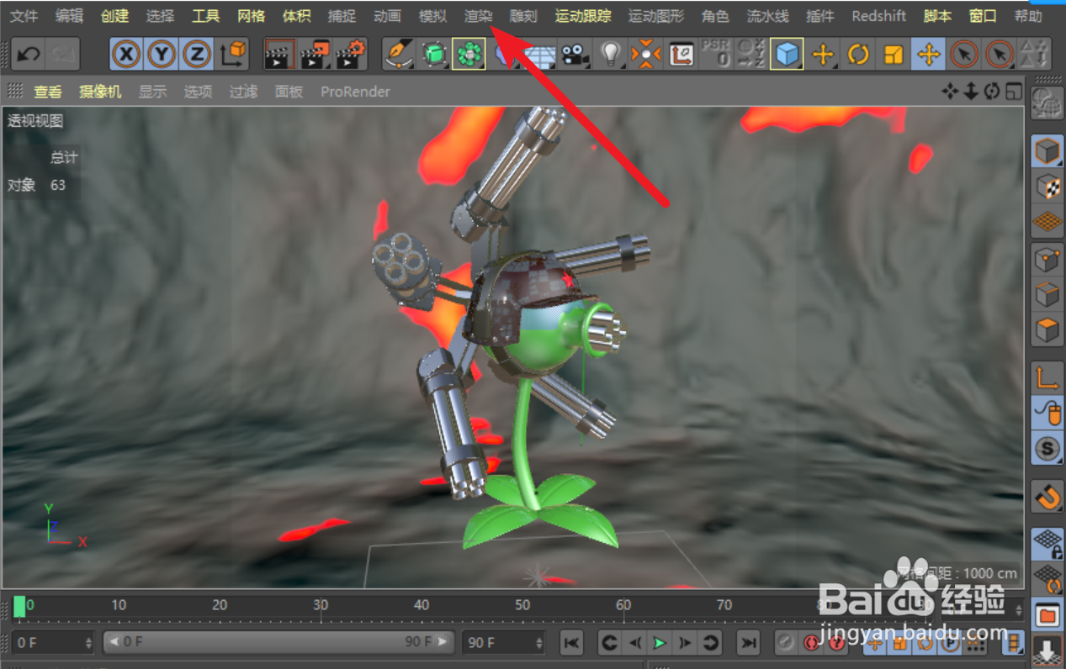Image resolution: width=1066 pixels, height=669 pixels.
Task: Toggle the Solo S sphere icon
Action: 1047,448
